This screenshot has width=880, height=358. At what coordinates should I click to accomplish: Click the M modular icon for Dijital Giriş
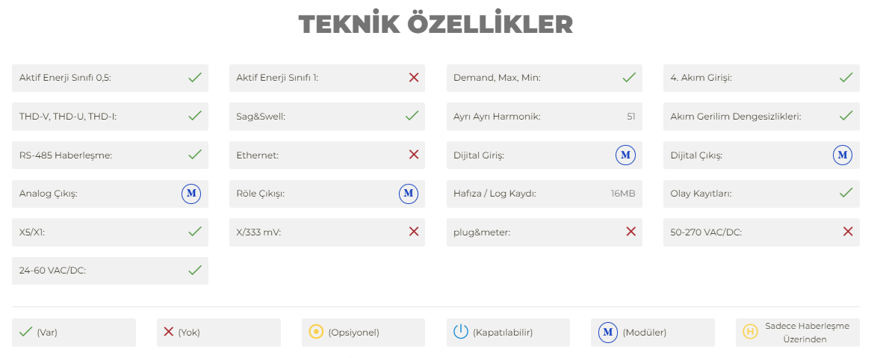pos(625,155)
